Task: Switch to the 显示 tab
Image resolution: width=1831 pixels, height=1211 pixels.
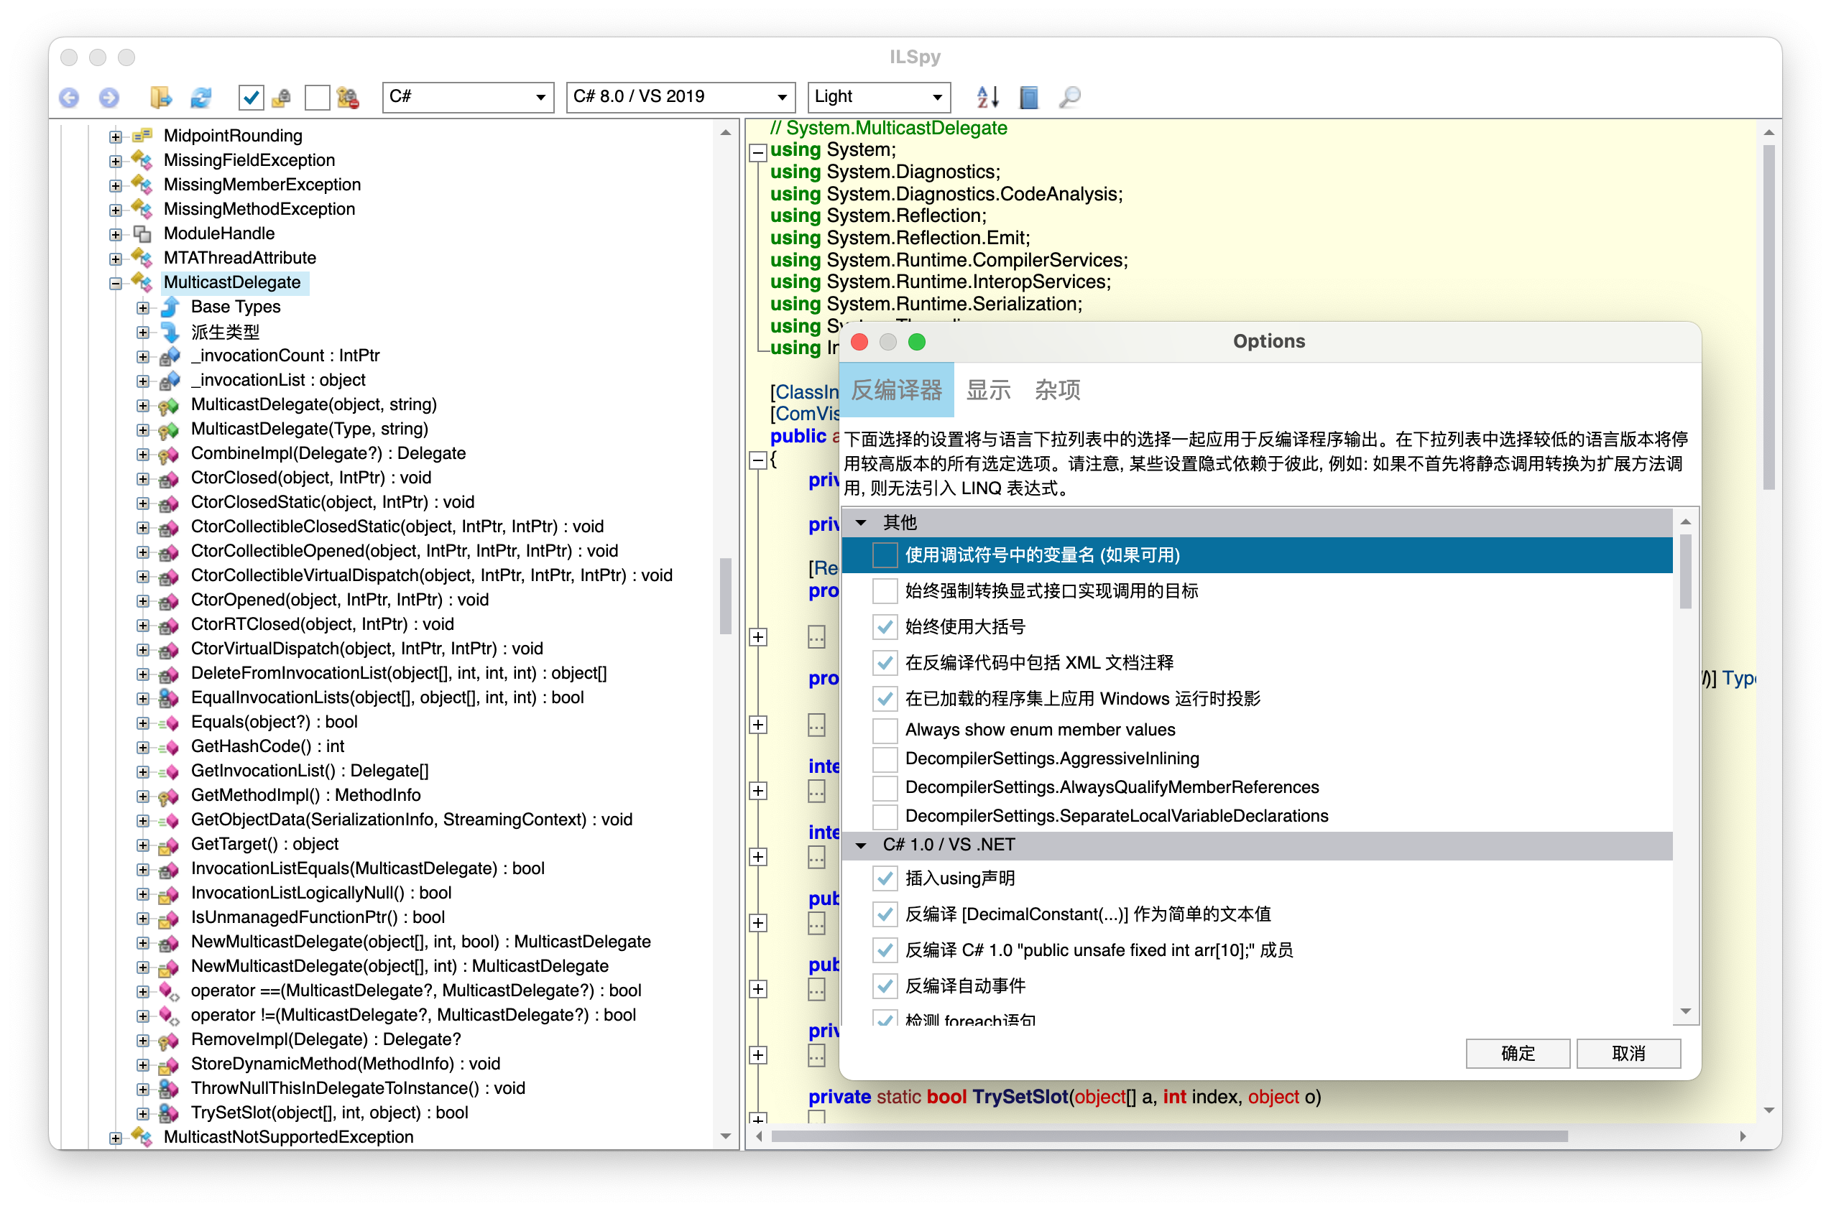Action: pos(988,390)
